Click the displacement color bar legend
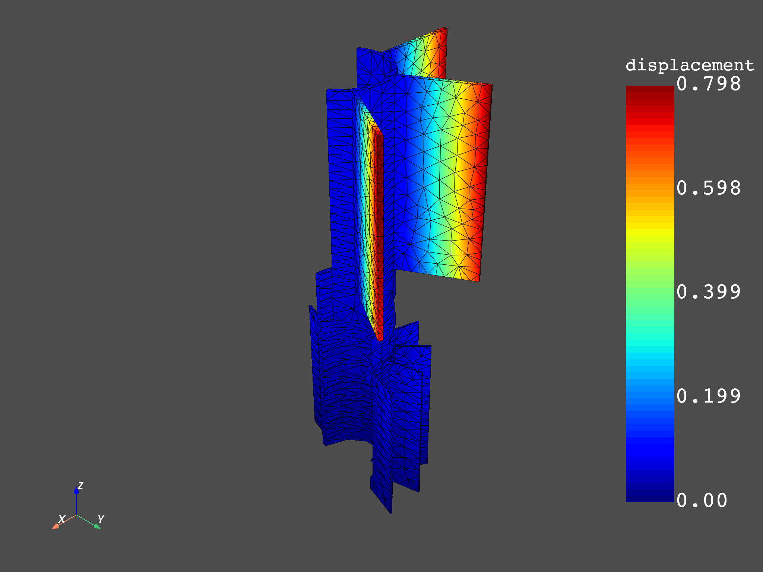Screen dimensions: 763x572 650,294
